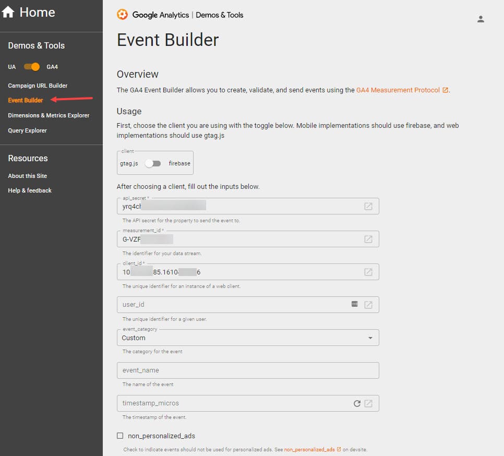The image size is (504, 456).
Task: Toggle the gtag.js / firebase client switch
Action: (x=153, y=164)
